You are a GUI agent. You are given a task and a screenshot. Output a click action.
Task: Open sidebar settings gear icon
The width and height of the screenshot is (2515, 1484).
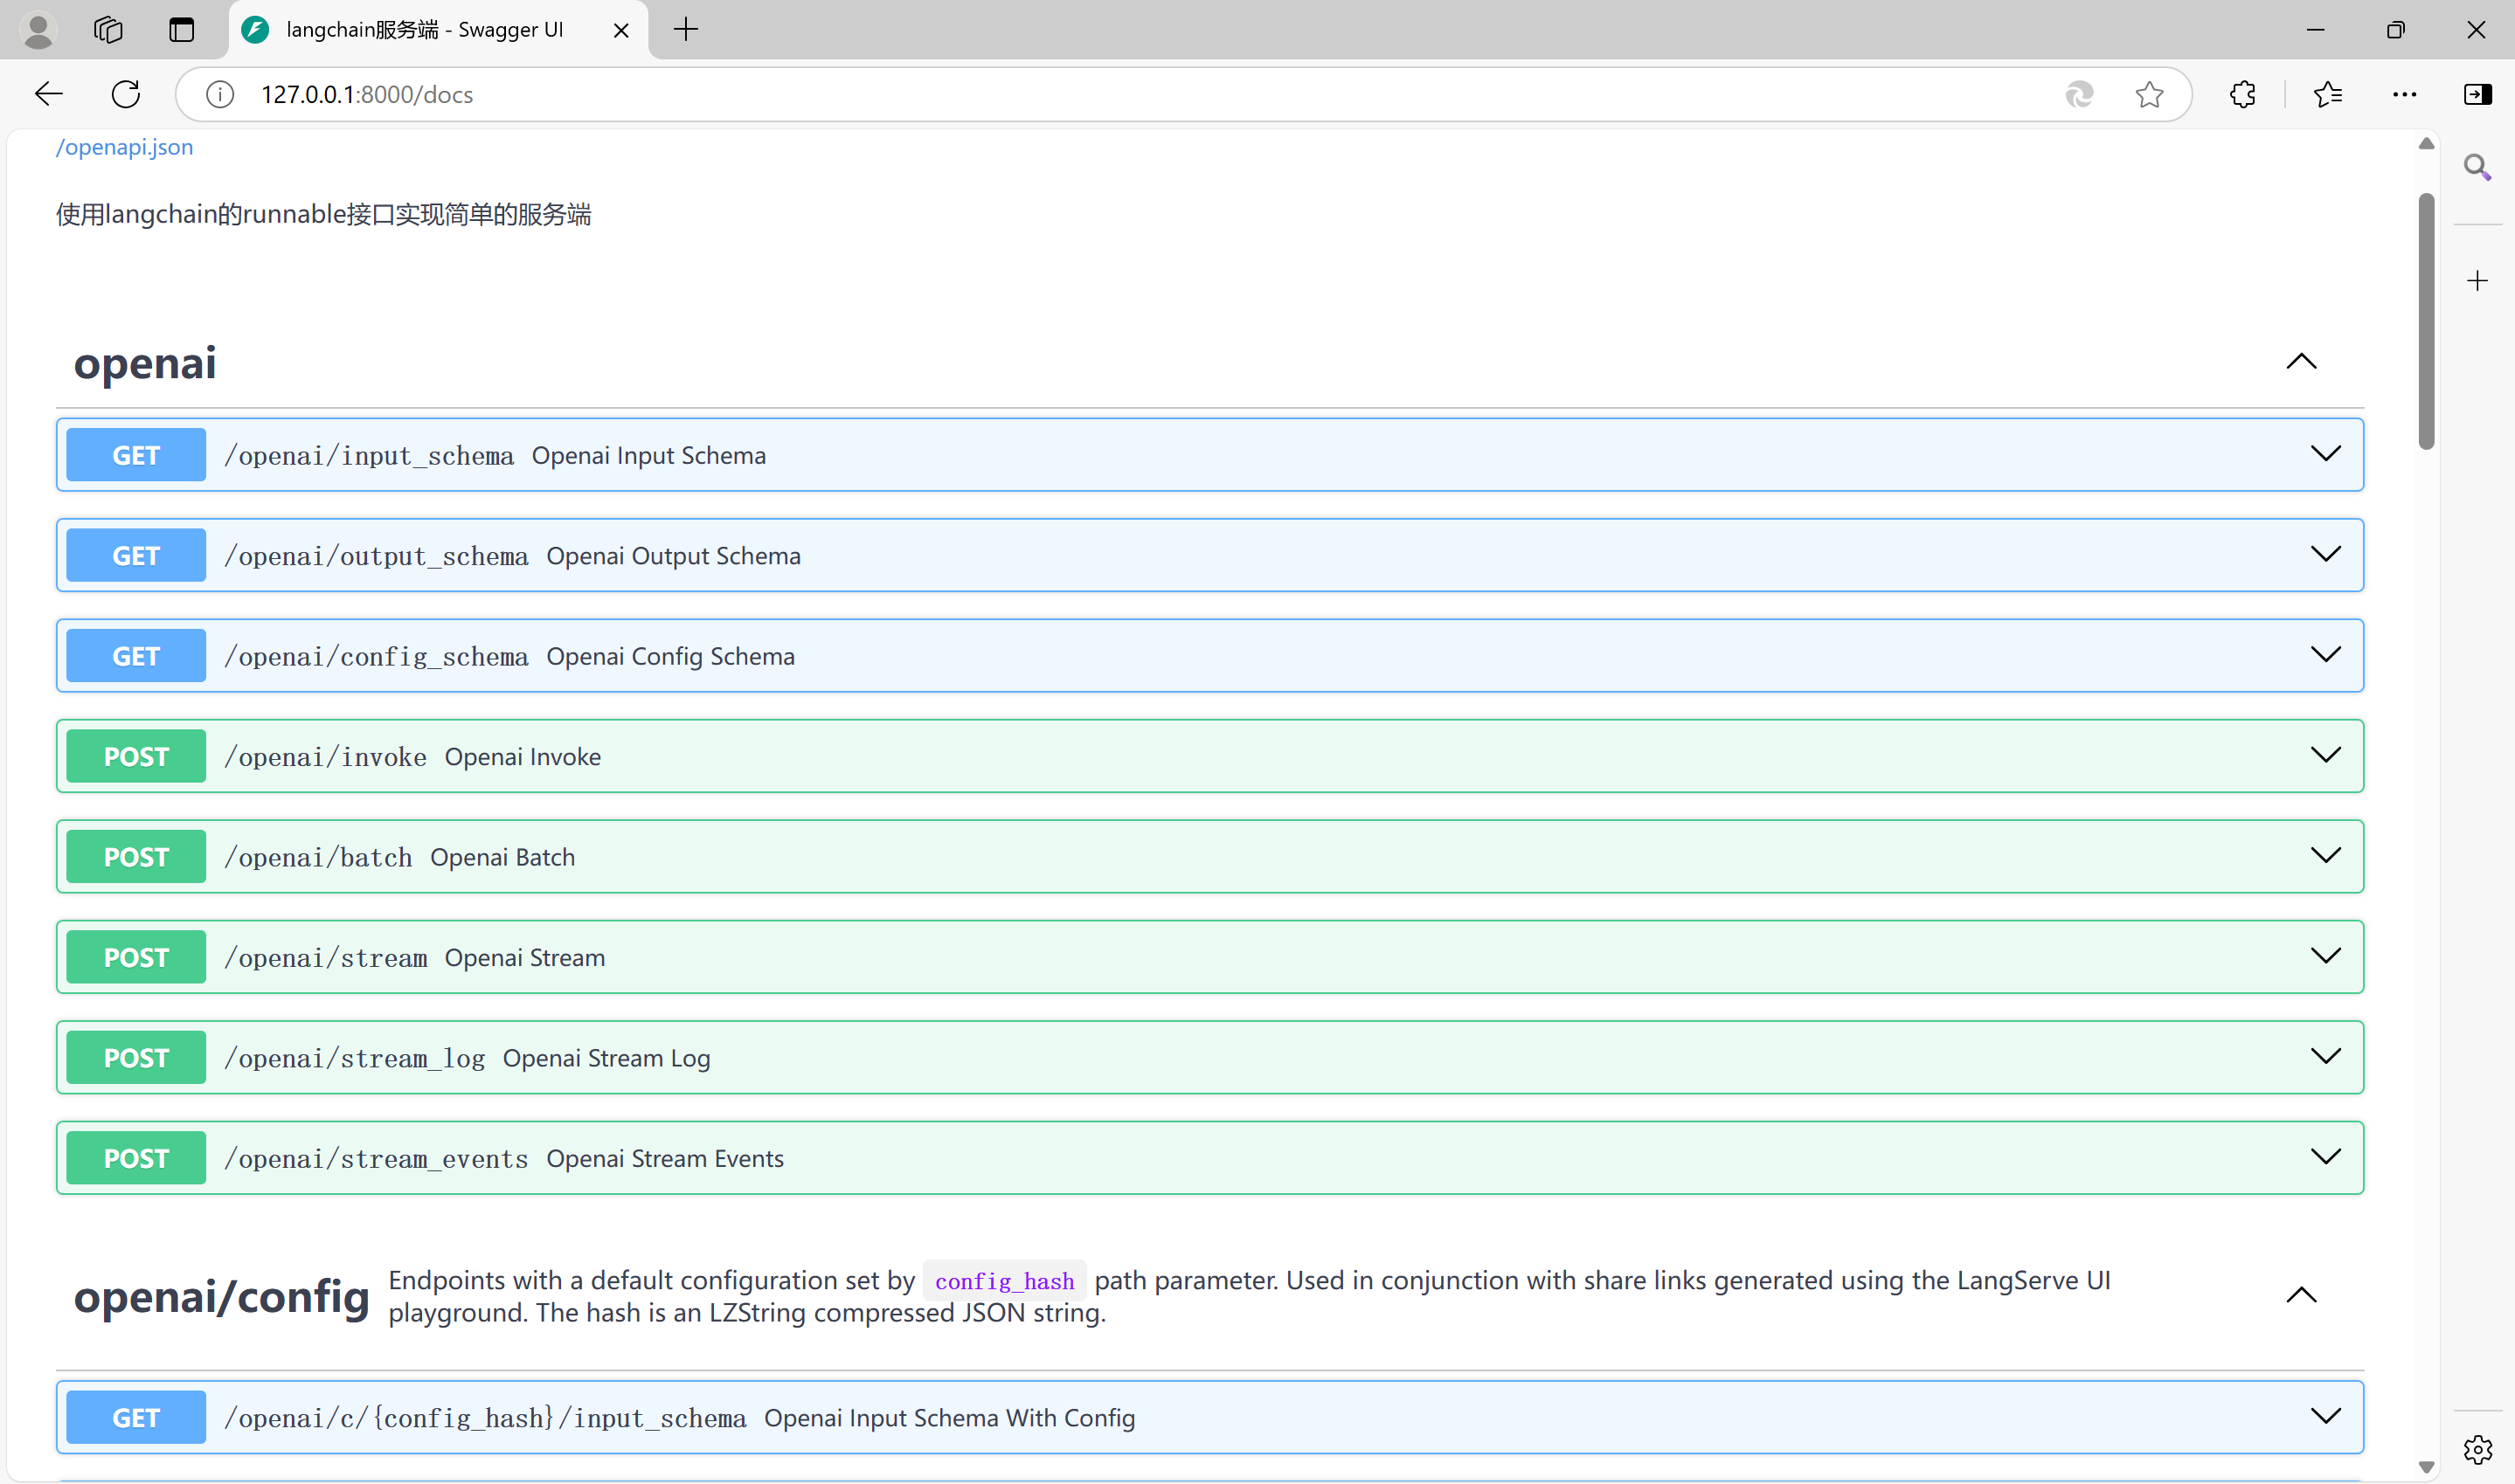coord(2477,1448)
